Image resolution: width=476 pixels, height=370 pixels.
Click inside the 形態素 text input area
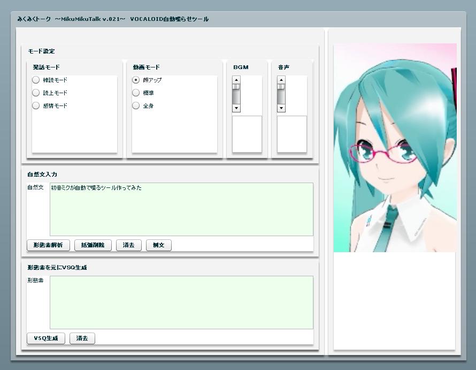click(x=181, y=302)
